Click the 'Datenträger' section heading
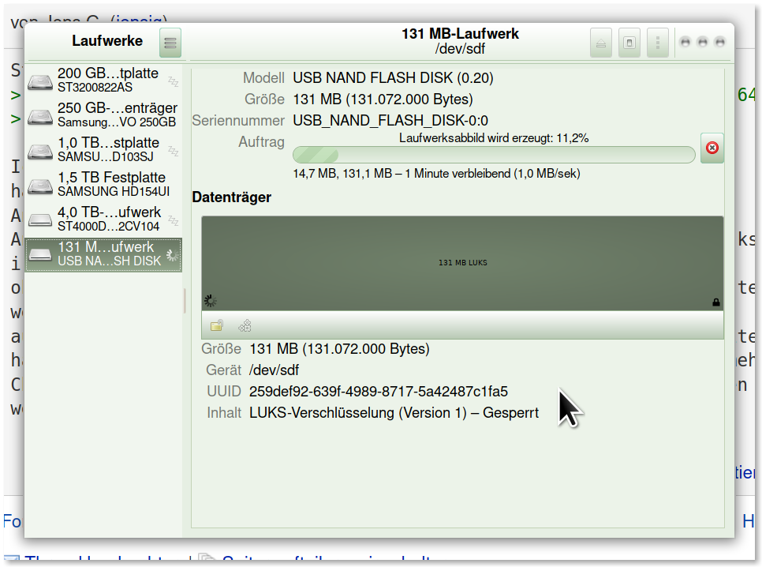 pos(232,197)
